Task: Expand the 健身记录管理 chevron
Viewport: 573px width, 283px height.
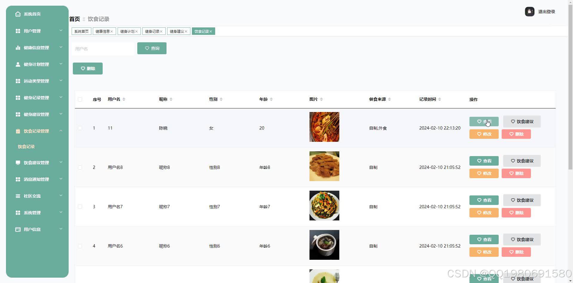Action: (x=61, y=97)
